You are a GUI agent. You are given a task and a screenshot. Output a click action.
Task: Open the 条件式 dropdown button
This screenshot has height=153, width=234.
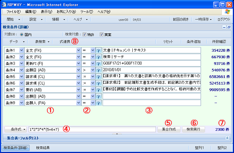[x=16, y=129]
